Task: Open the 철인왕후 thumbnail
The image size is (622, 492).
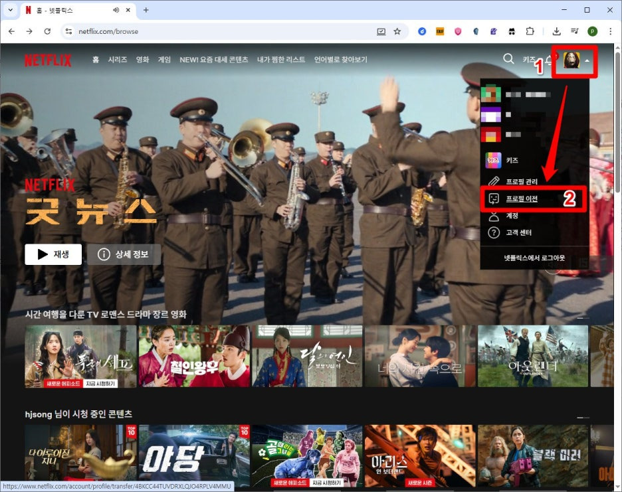Action: pyautogui.click(x=194, y=357)
